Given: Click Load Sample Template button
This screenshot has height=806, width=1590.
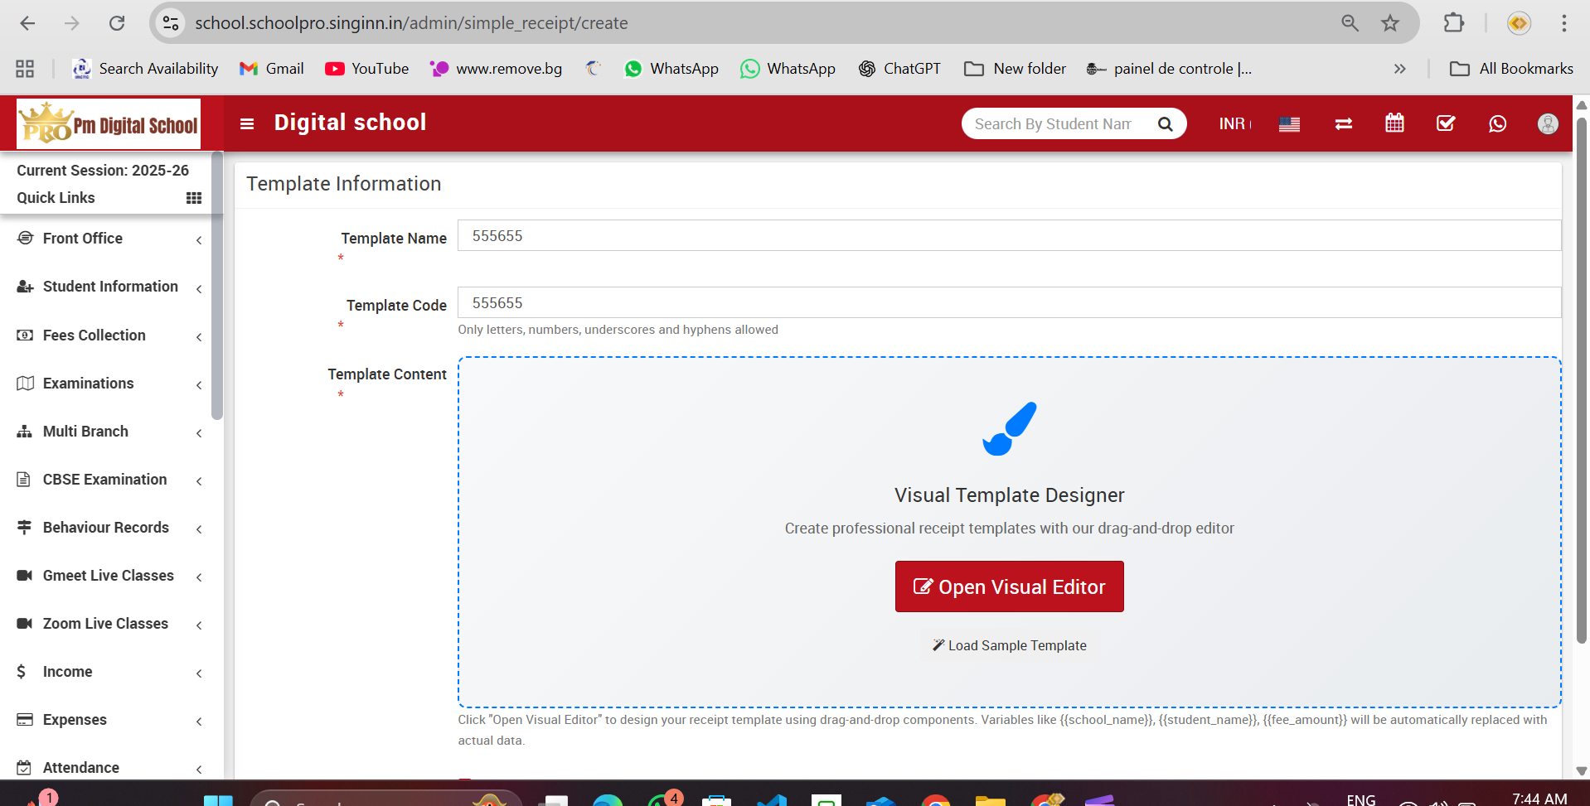Looking at the screenshot, I should pyautogui.click(x=1009, y=645).
